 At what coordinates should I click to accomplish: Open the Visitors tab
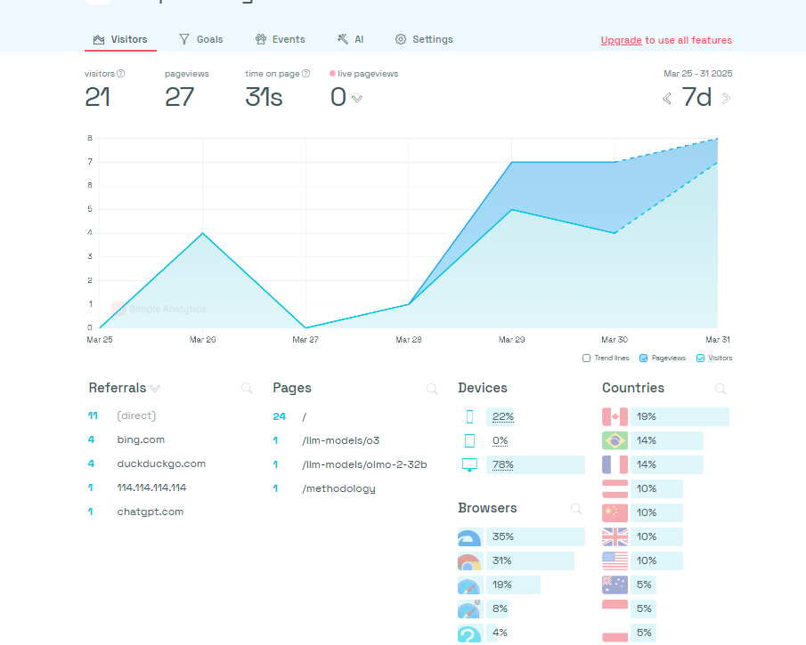tap(120, 39)
